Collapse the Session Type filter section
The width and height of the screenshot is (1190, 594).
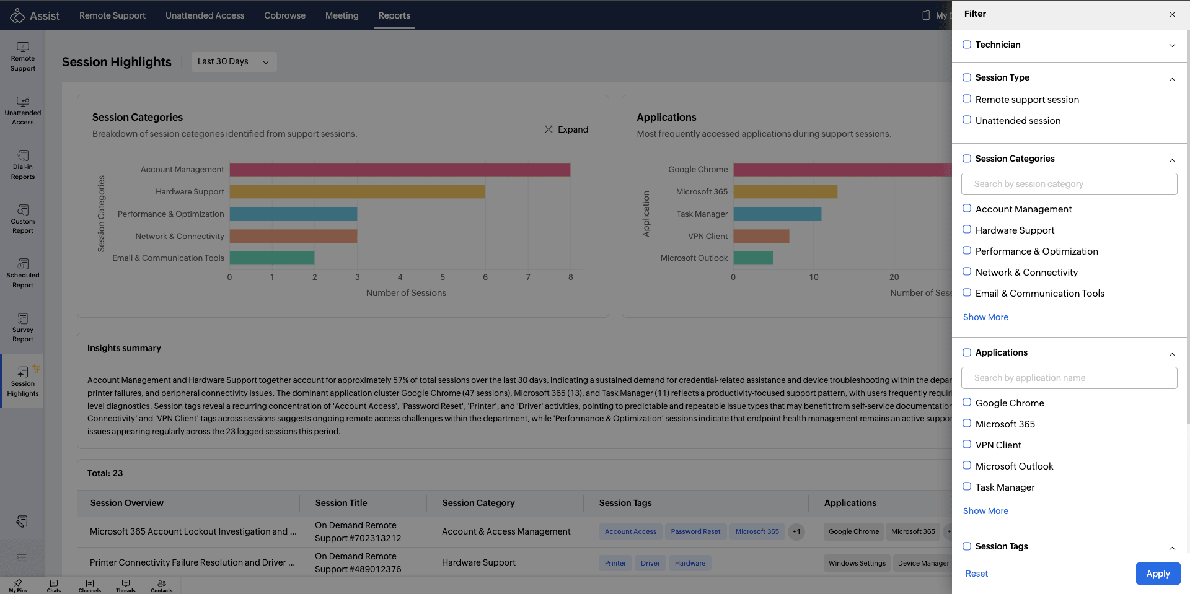point(1172,79)
